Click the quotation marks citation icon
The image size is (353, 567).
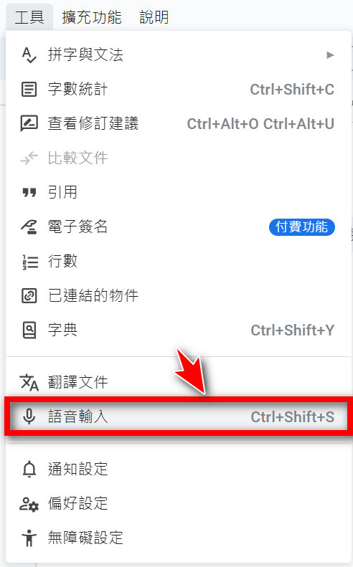[29, 193]
